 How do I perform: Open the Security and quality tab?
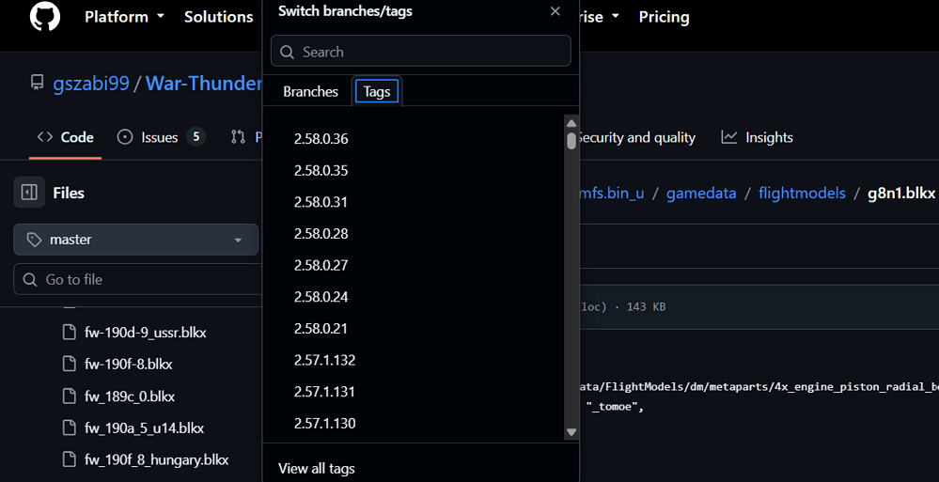(x=636, y=138)
